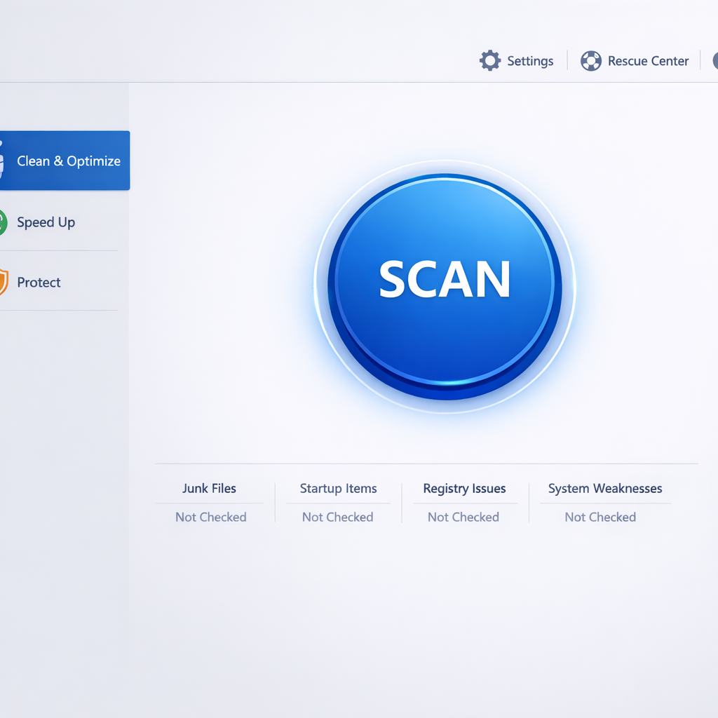Open the Protect tab
Viewport: 718px width, 718px height.
(x=59, y=282)
